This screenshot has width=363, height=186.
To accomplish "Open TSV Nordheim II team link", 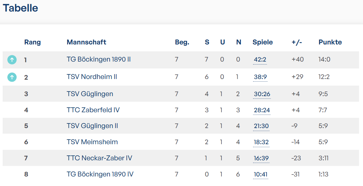I will [x=92, y=77].
